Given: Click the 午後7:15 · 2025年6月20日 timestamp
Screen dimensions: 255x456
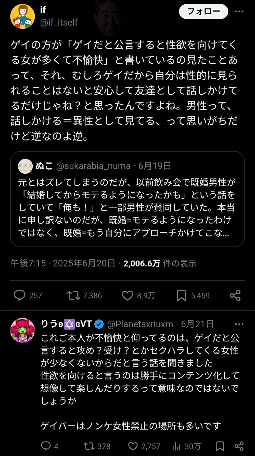Looking at the screenshot, I should [x=63, y=263].
